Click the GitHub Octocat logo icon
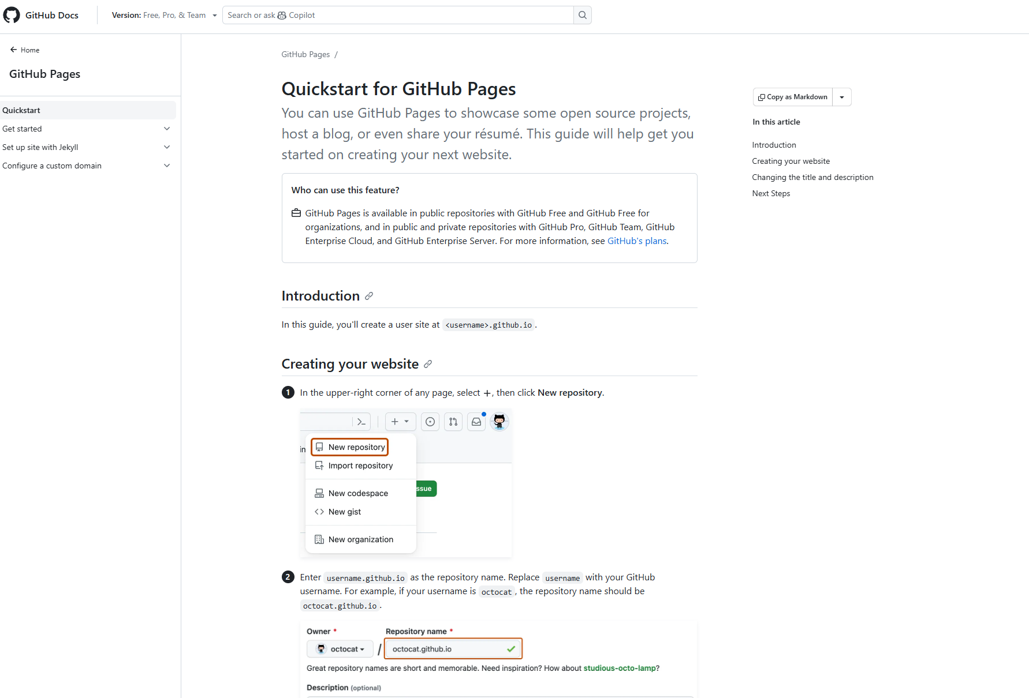1029x698 pixels. tap(12, 15)
